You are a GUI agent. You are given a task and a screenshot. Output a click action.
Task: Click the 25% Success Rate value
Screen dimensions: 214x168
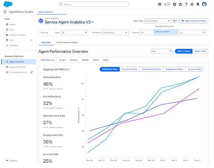pos(48,161)
